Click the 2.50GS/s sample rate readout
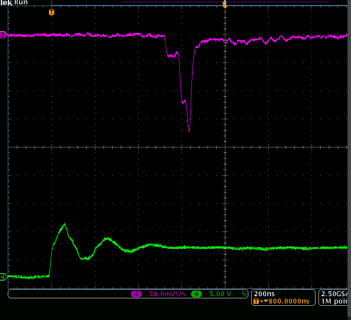The width and height of the screenshot is (351, 320). (x=334, y=294)
